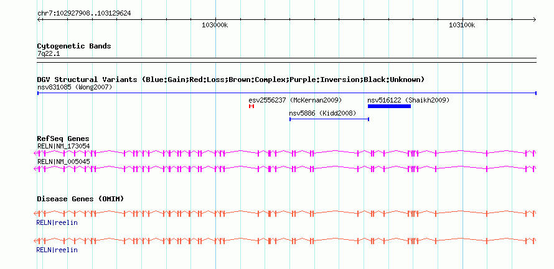The width and height of the screenshot is (554, 269).
Task: Open the esv2556237 (McKernan2009) variant label
Action: click(296, 100)
